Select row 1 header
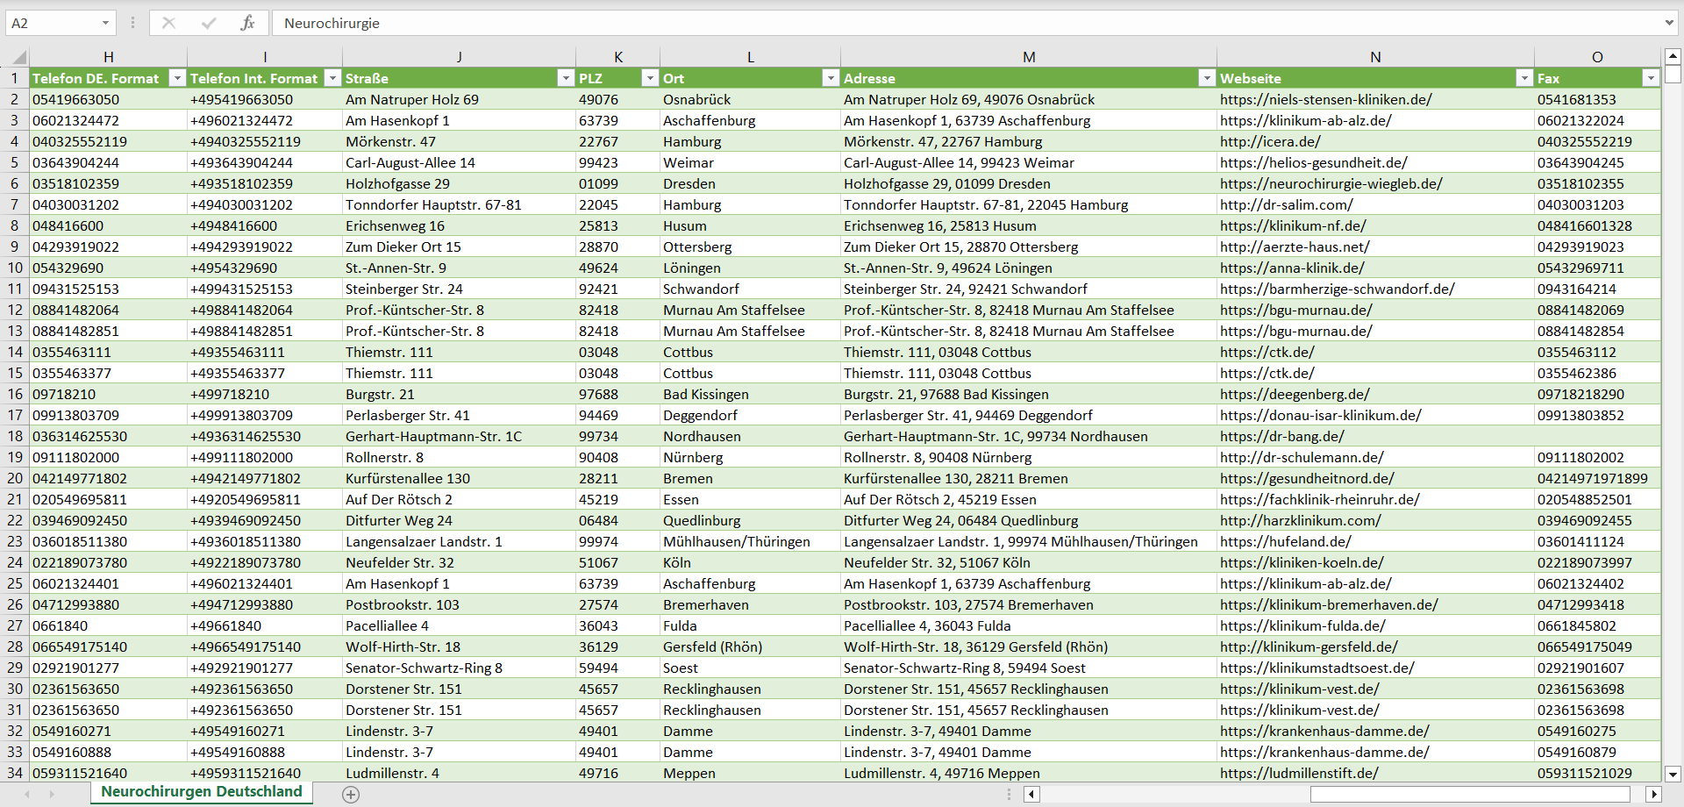 (15, 78)
